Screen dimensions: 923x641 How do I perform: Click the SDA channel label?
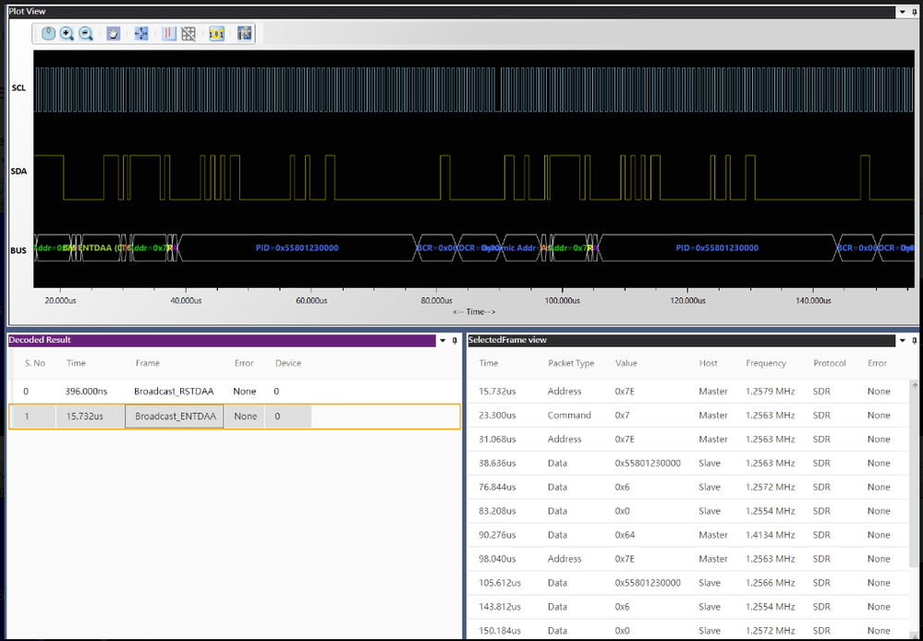[x=18, y=171]
